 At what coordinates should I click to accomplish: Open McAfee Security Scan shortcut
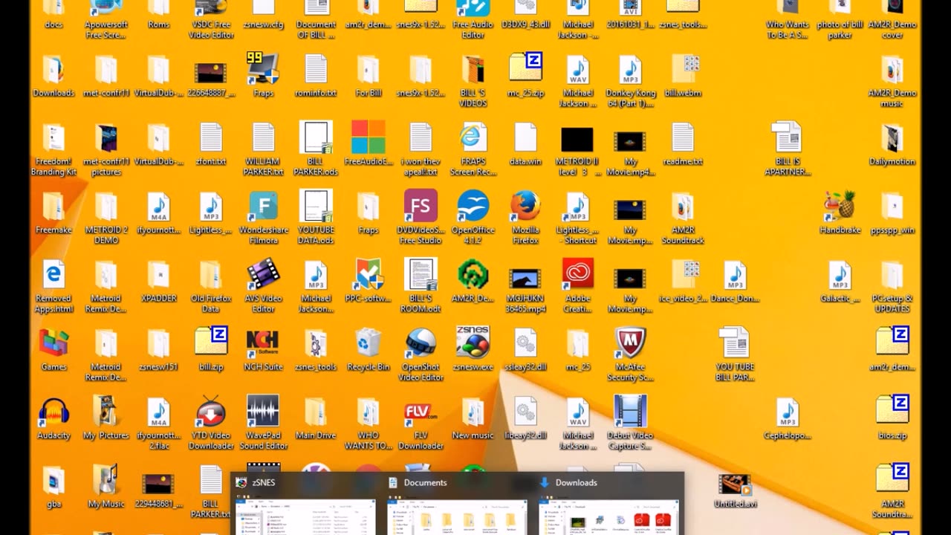(630, 344)
